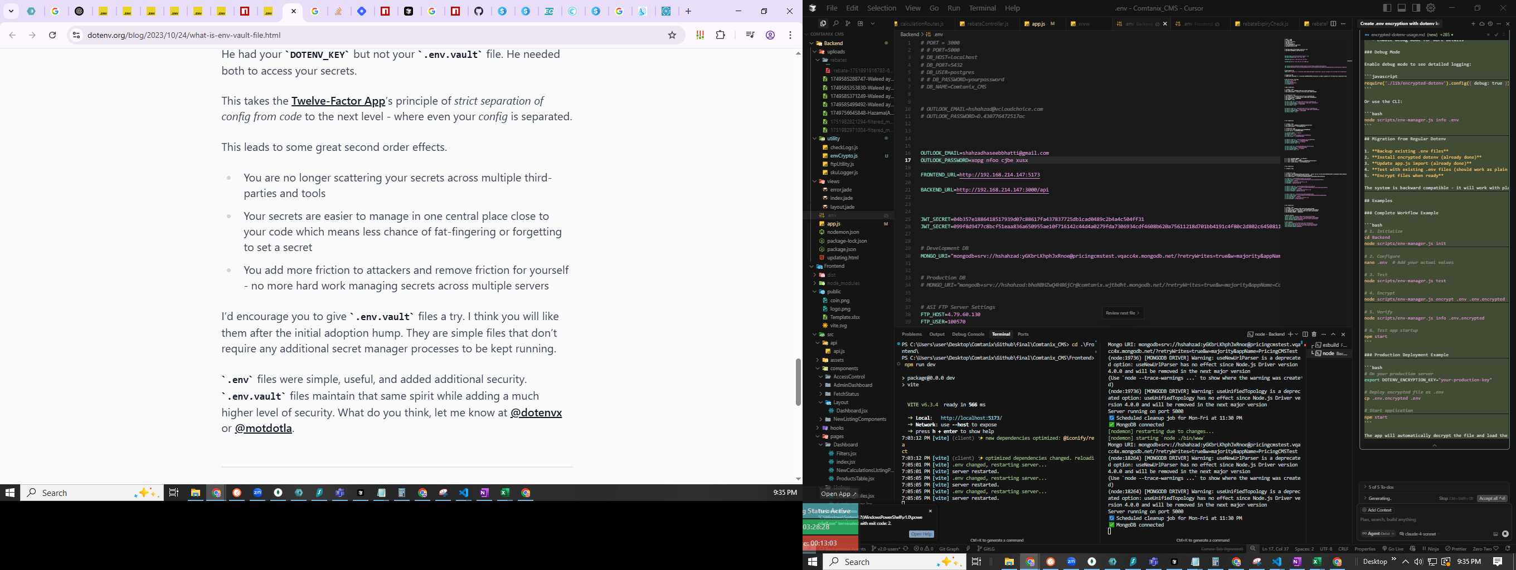Click the Windows Start button on lower taskbar

point(813,562)
